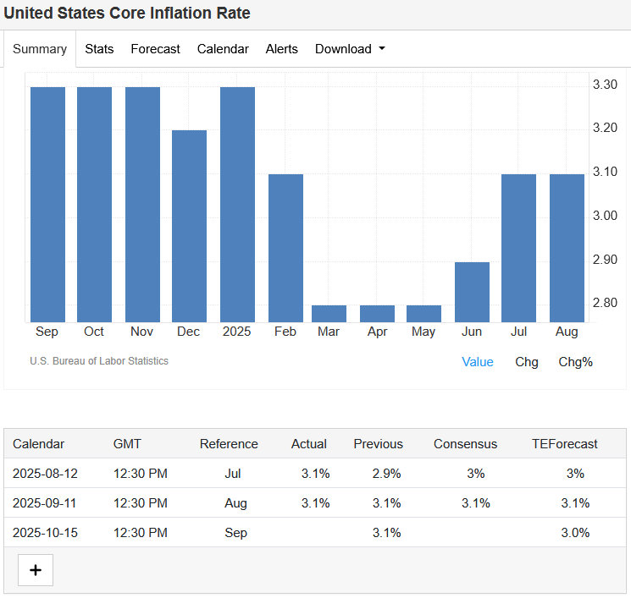631x598 pixels.
Task: Open the 2025-08-12 calendar row
Action: point(44,474)
